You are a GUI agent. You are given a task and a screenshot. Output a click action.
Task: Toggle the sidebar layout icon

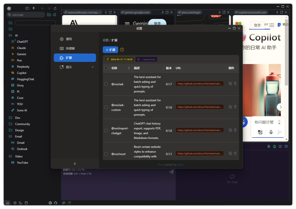(x=27, y=8)
